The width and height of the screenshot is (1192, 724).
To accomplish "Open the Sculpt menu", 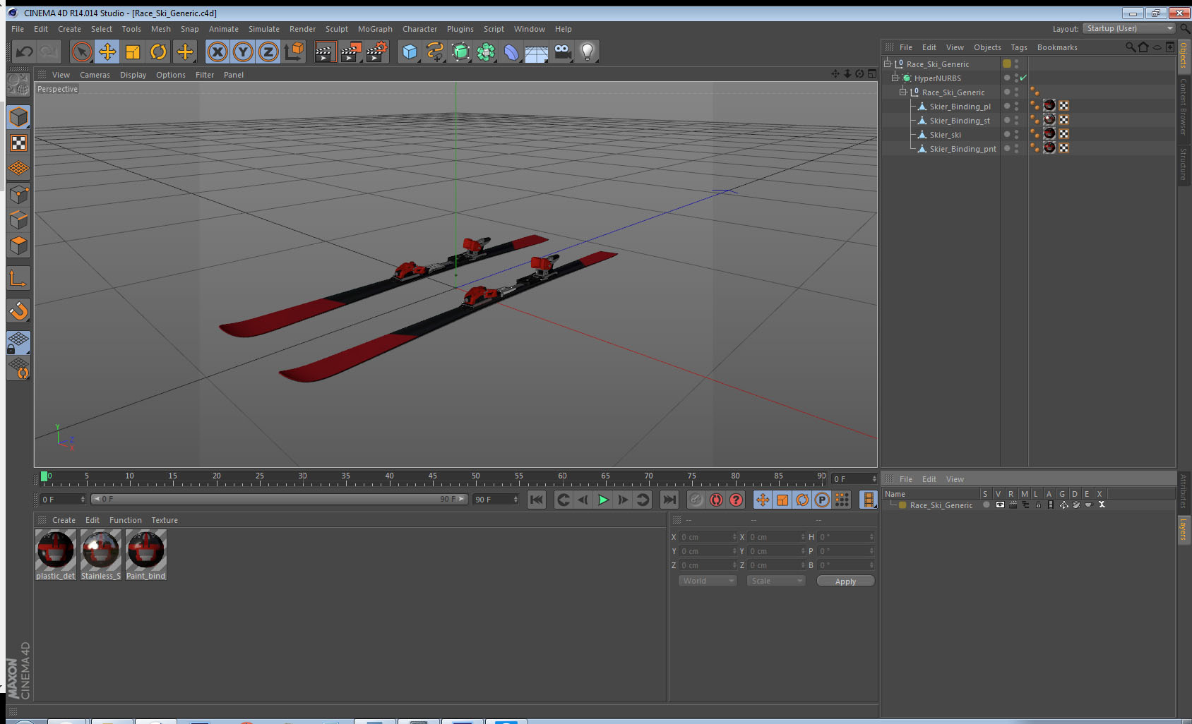I will [x=337, y=29].
